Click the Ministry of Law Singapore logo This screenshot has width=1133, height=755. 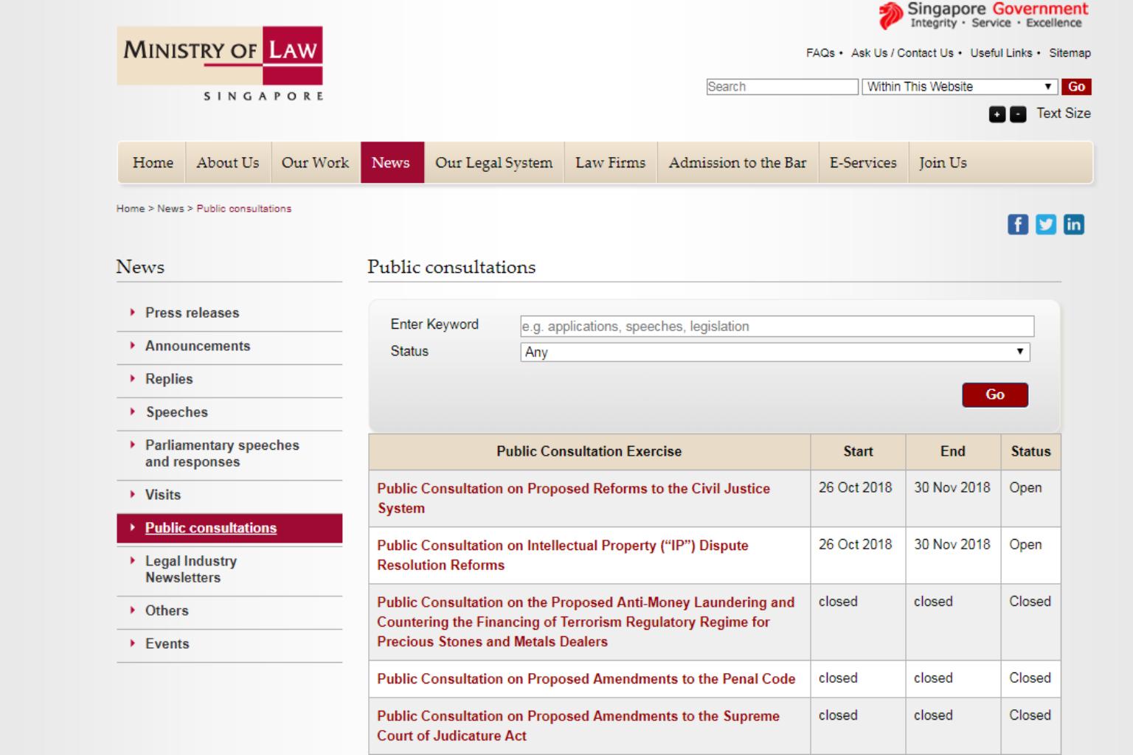[220, 64]
